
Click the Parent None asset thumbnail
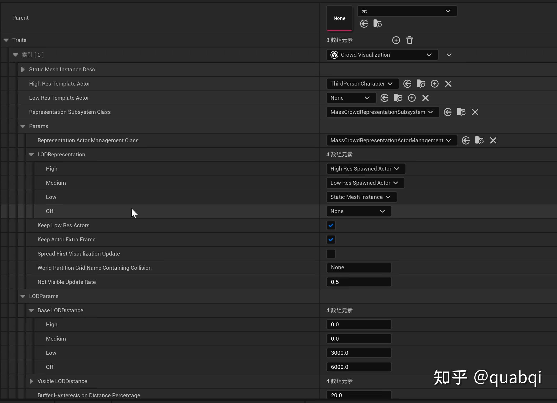[x=339, y=18]
